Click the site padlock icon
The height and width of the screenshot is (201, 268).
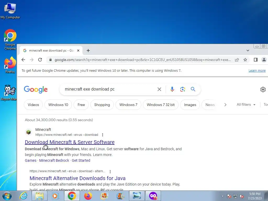50,60
